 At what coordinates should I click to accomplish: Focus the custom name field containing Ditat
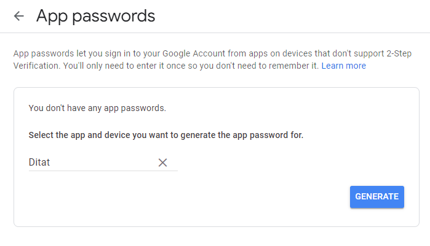(x=92, y=163)
